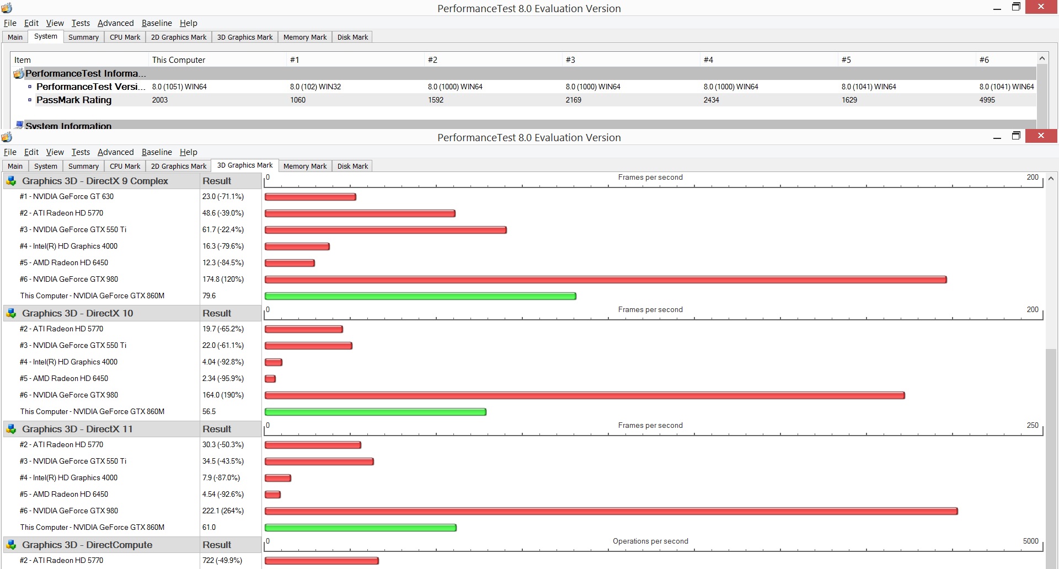Click the upper window's PerformanceTest title bar icon
This screenshot has width=1059, height=569.
pos(7,8)
